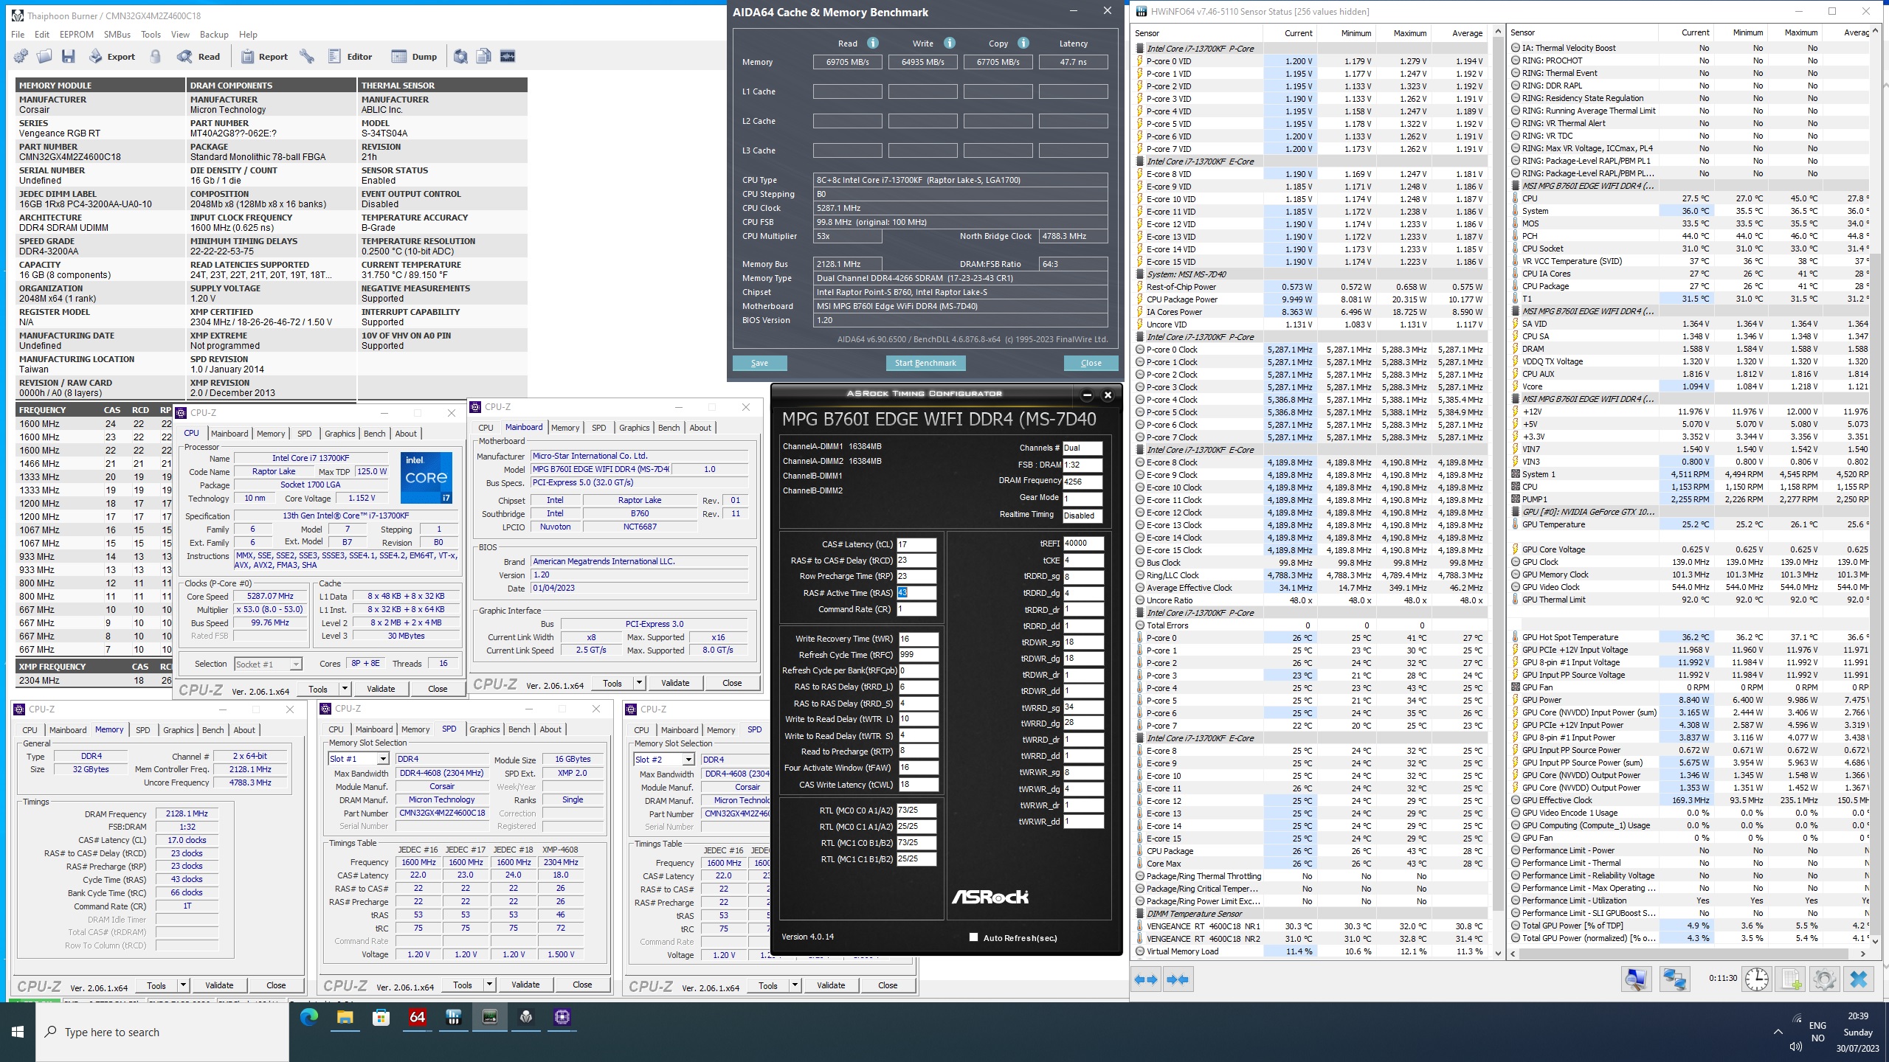
Task: Toggle Auto Refresh checkbox in ASRock Timing Configurator
Action: coord(973,937)
